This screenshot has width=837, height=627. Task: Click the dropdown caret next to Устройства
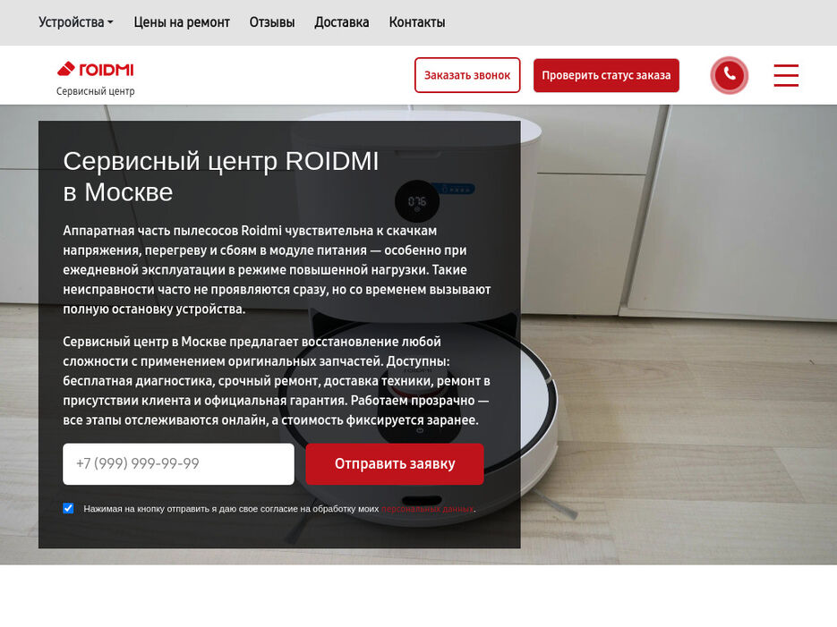pos(110,22)
